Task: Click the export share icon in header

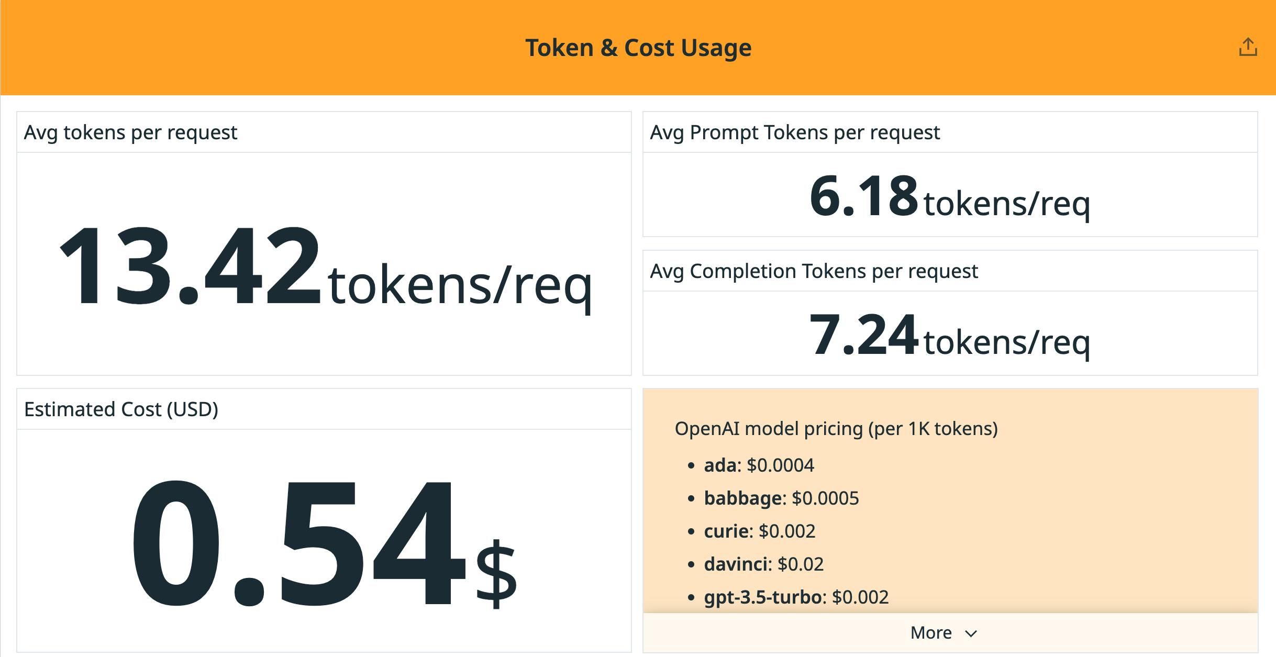Action: pyautogui.click(x=1248, y=47)
